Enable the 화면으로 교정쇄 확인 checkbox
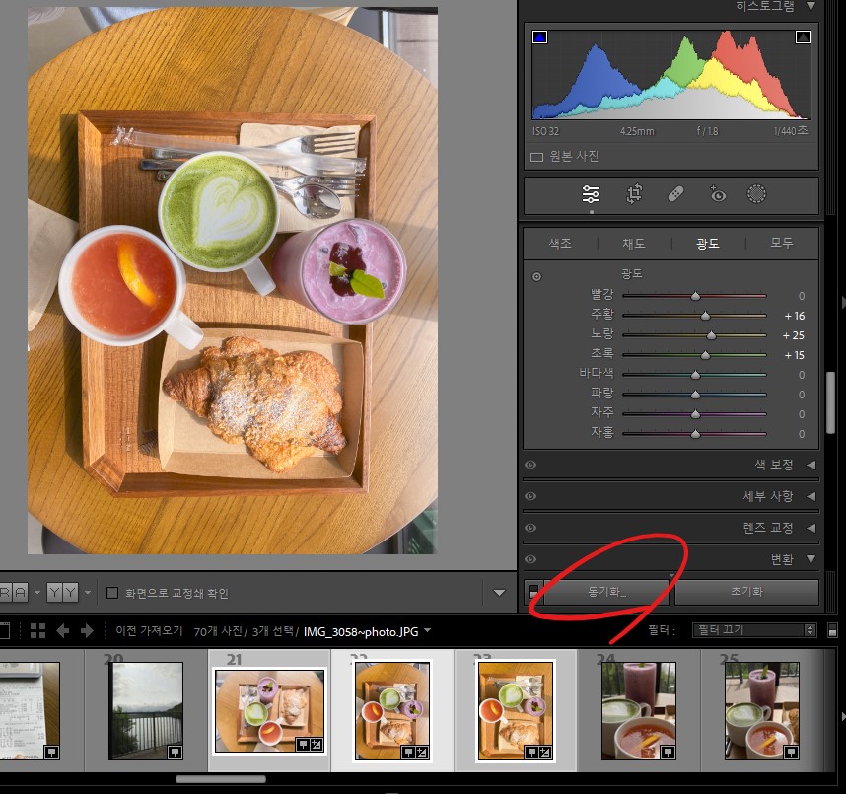The image size is (846, 794). [x=112, y=593]
